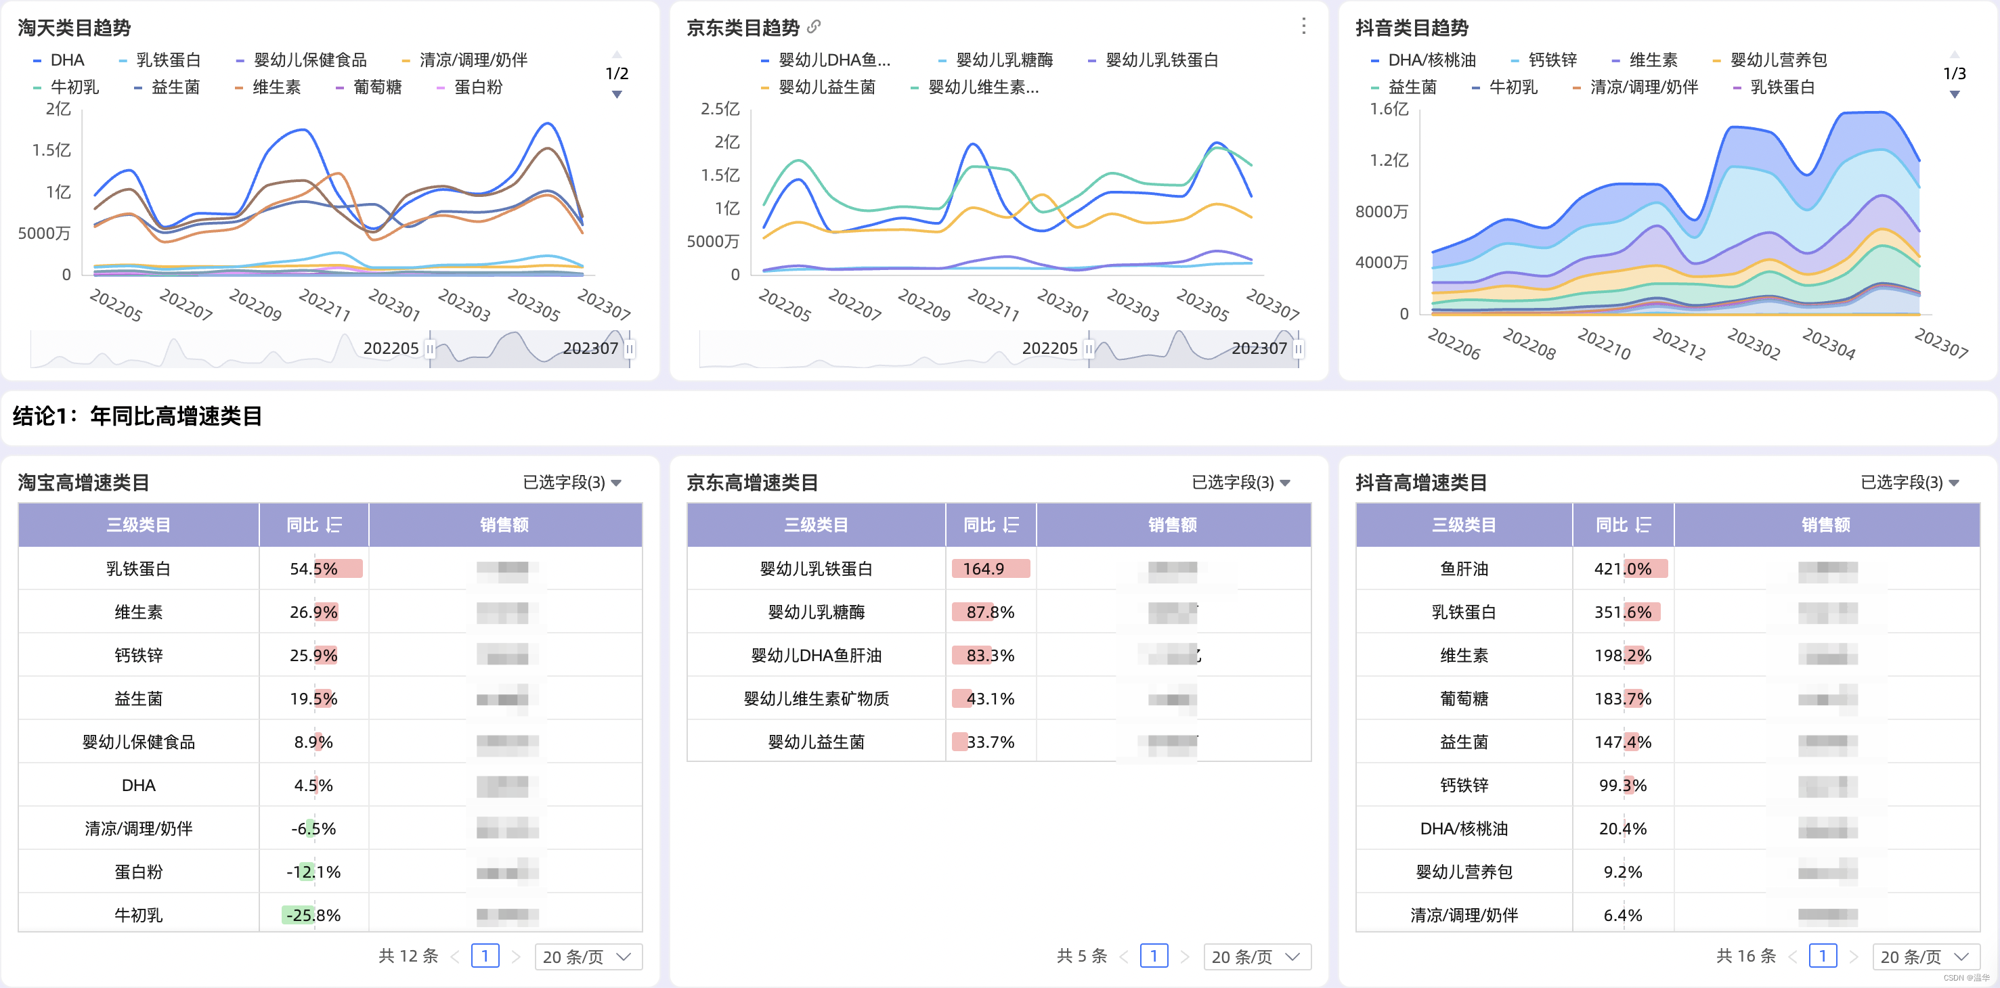Click 婴幼儿乳铁蛋白 row in 京东 table

click(999, 568)
